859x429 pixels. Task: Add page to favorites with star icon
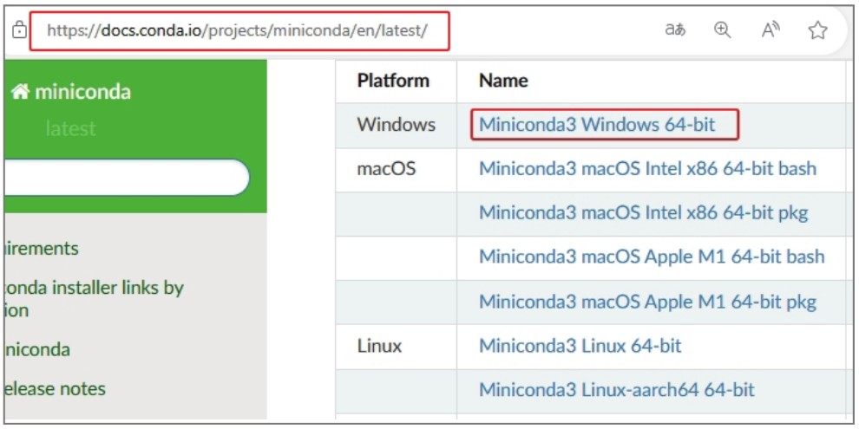pyautogui.click(x=817, y=30)
